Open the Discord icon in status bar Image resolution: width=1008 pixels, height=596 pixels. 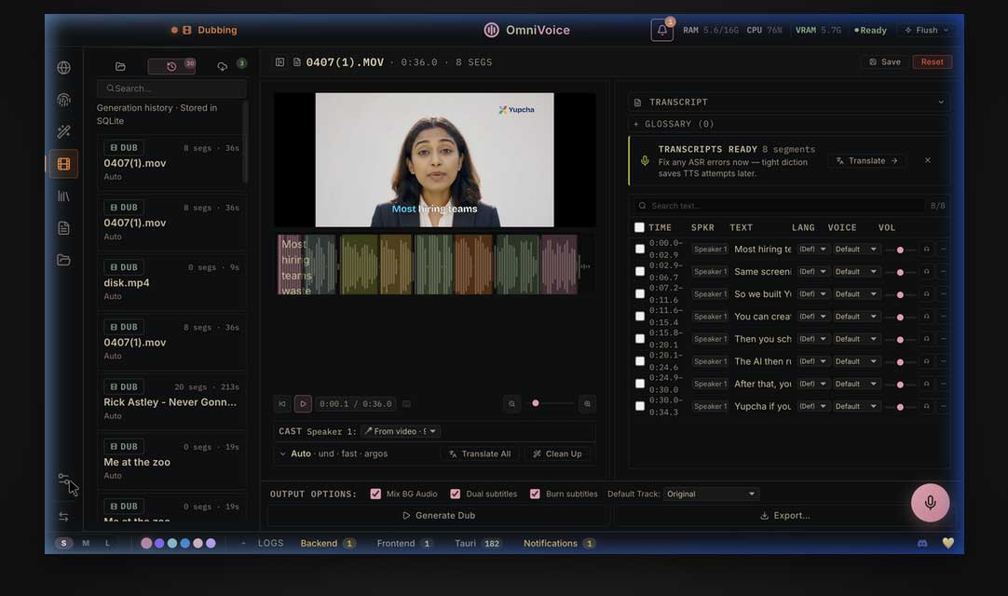pyautogui.click(x=922, y=543)
